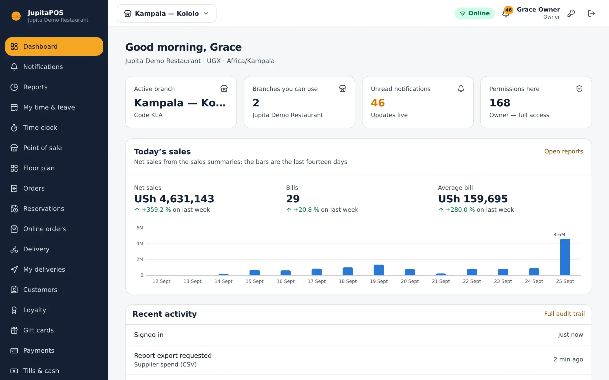Click the My deliveries arrow icon
This screenshot has height=380, width=609.
(x=14, y=269)
